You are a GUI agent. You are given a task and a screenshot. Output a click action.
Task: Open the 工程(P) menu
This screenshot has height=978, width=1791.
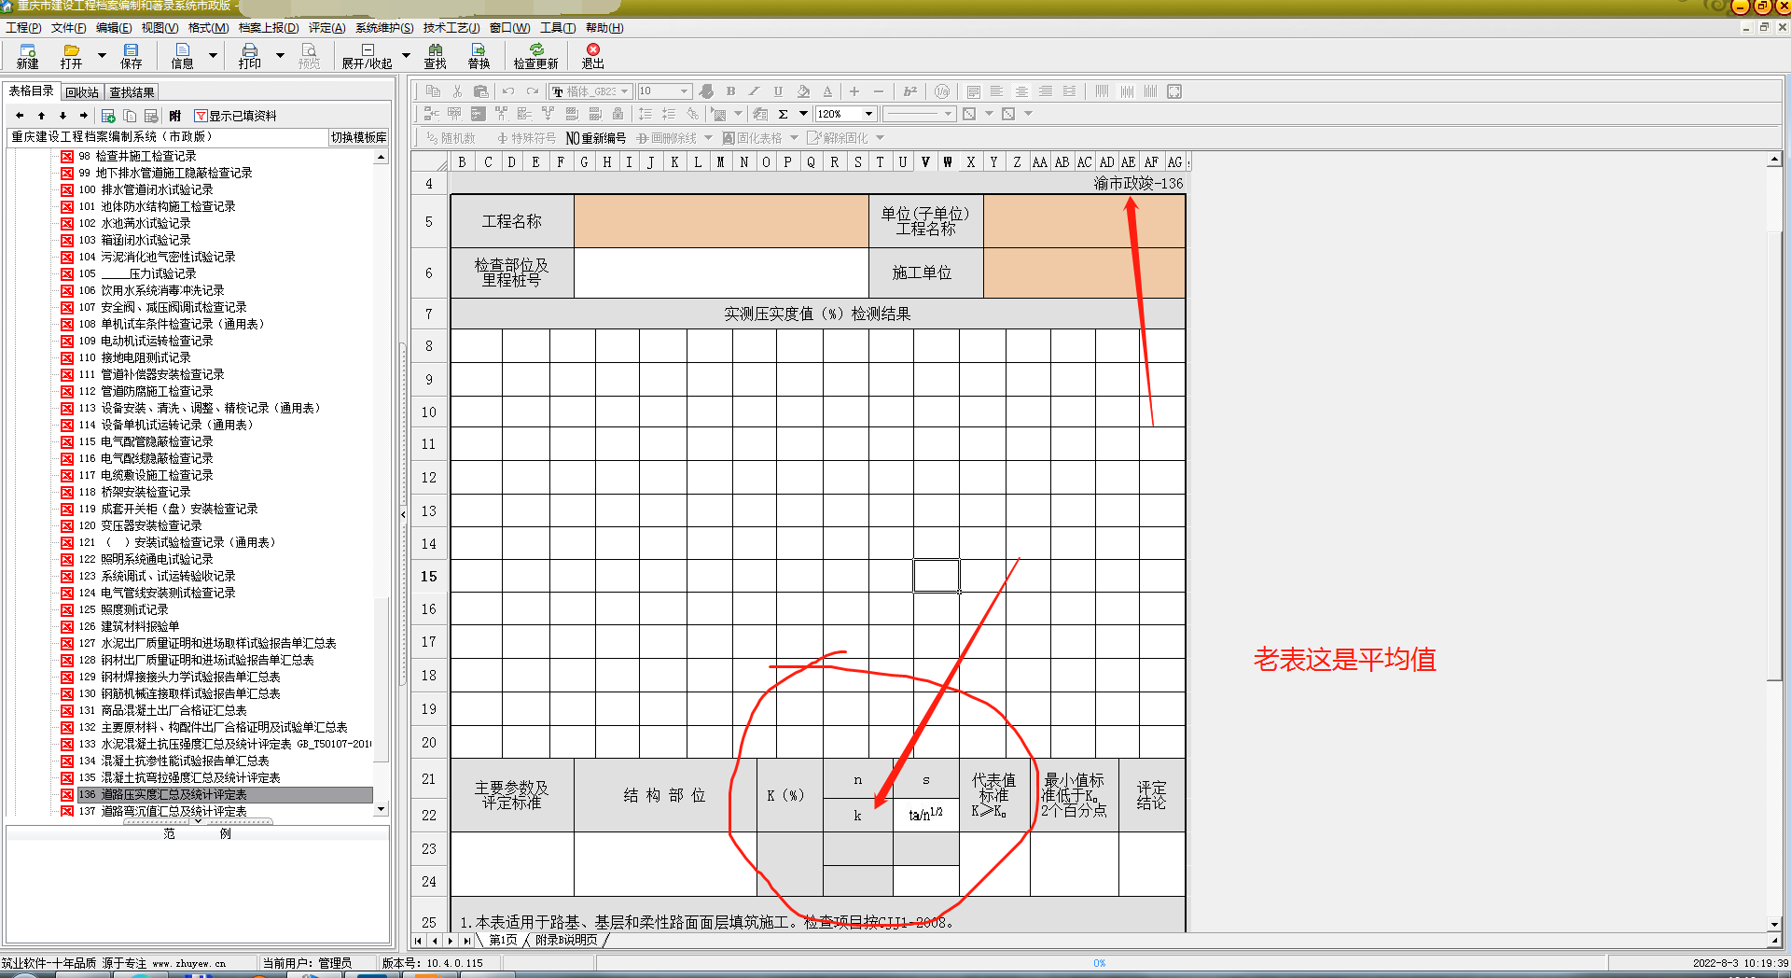[x=23, y=28]
